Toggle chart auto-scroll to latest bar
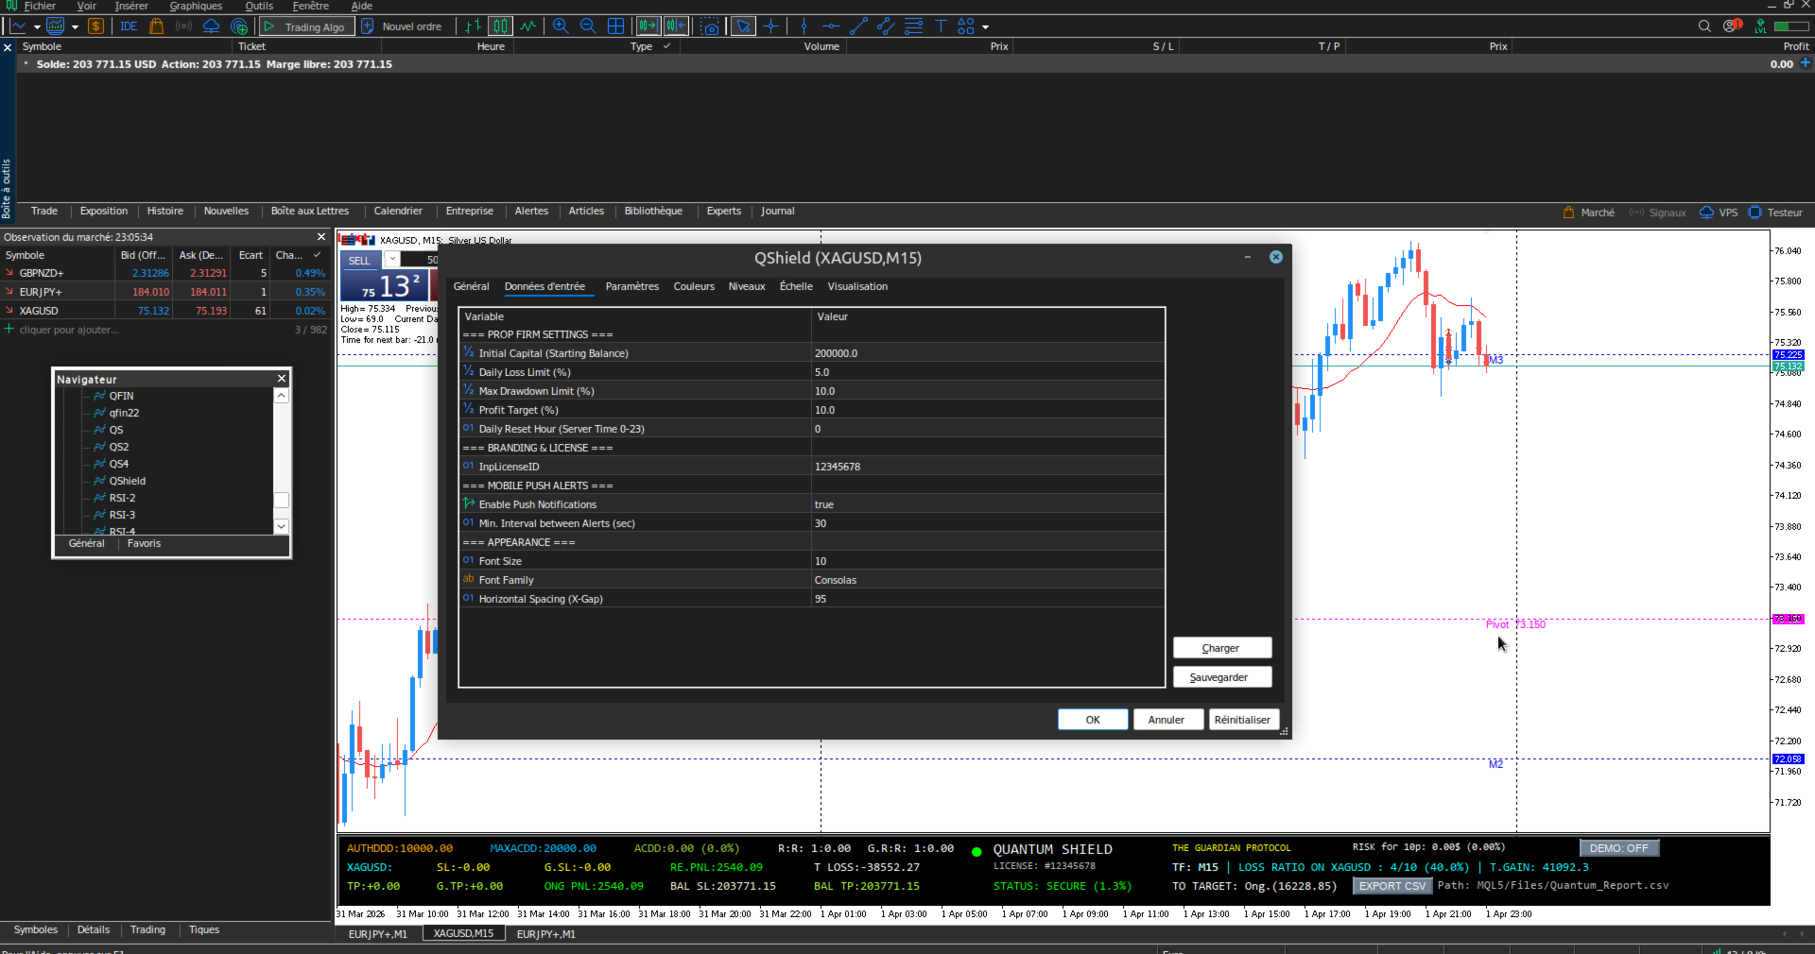This screenshot has height=954, width=1815. [x=648, y=26]
